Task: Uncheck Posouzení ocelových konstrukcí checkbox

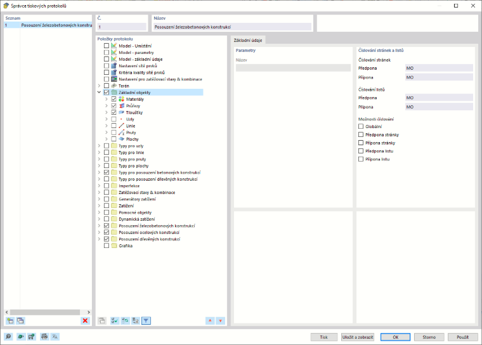Action: pyautogui.click(x=107, y=233)
